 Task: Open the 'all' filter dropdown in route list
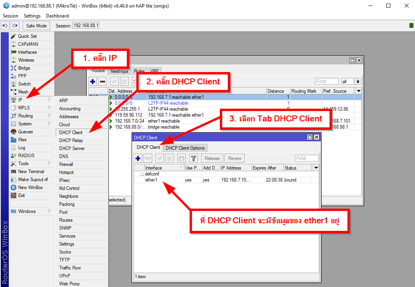pos(358,81)
